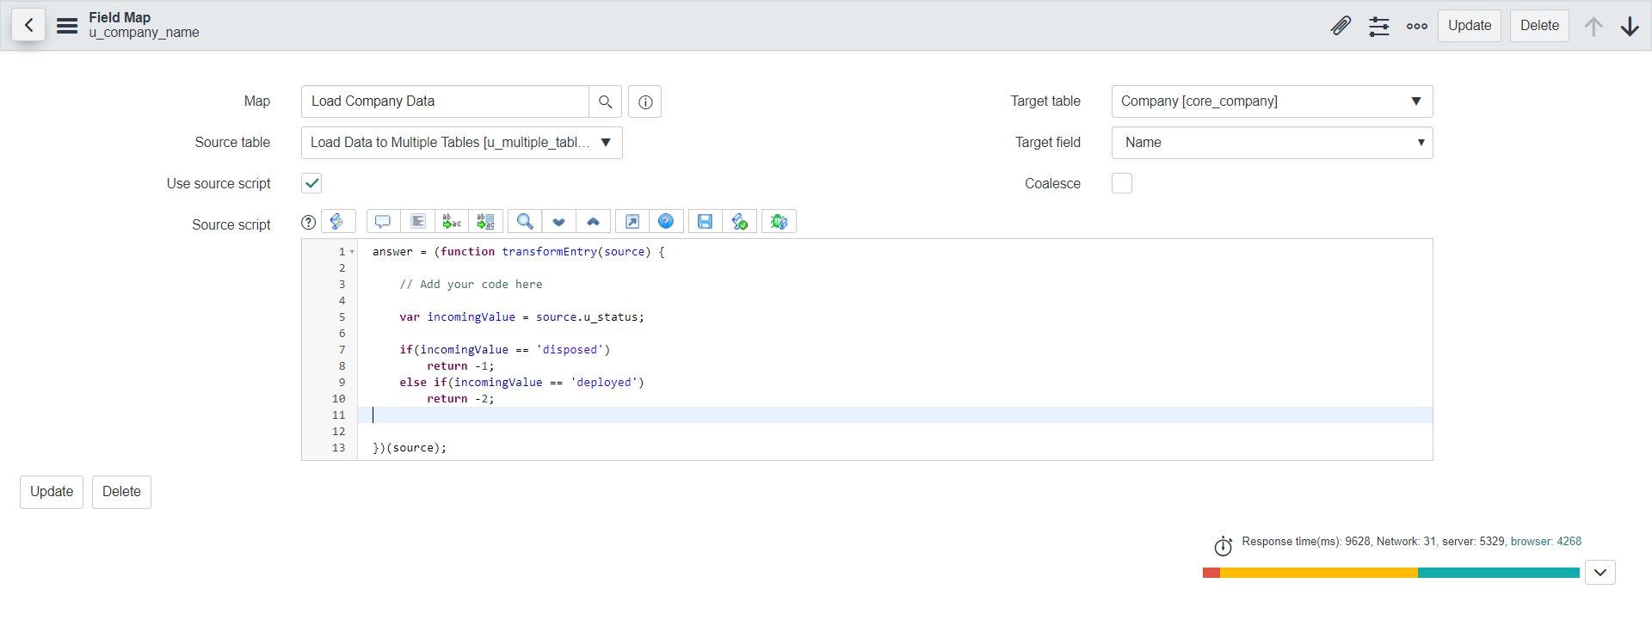Click the transformEntry function name in script
Screen dimensions: 1652x620
(x=549, y=252)
